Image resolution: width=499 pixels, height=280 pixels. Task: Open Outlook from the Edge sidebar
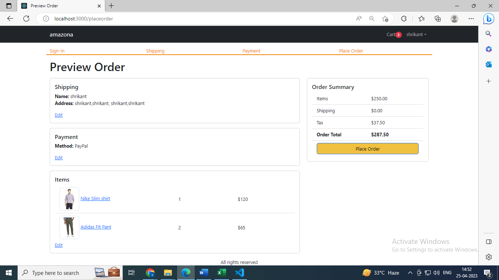(488, 64)
